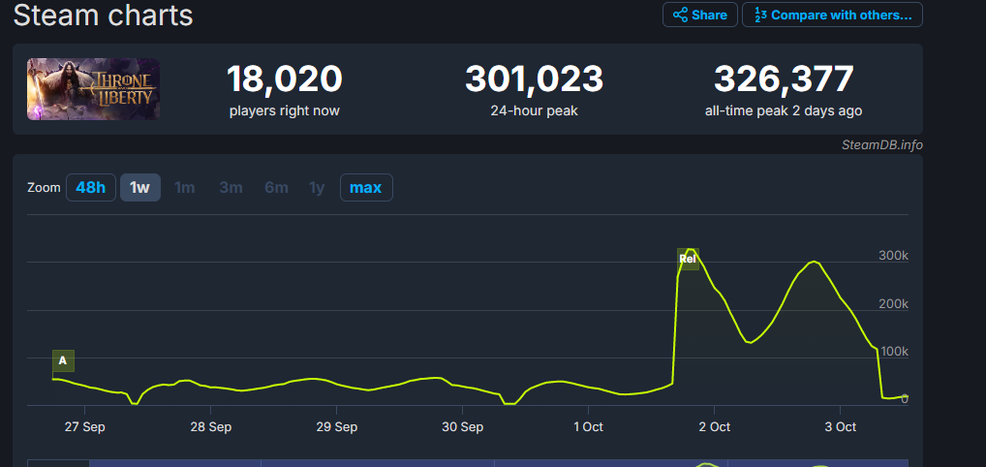
Task: Click the 326,377 all-time peak stat
Action: [783, 79]
